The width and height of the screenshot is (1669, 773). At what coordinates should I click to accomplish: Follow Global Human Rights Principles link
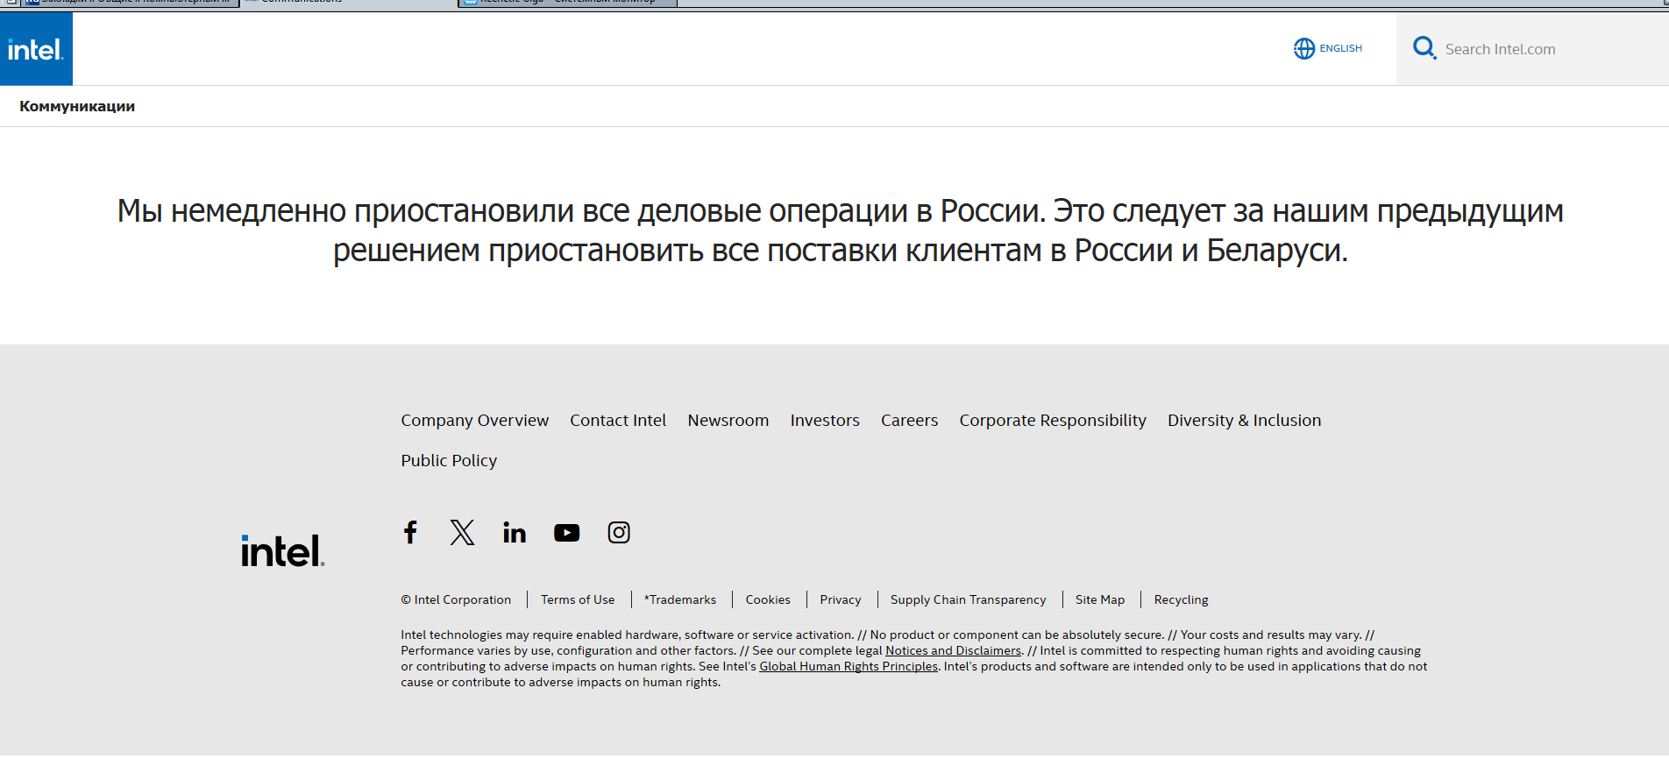(849, 666)
